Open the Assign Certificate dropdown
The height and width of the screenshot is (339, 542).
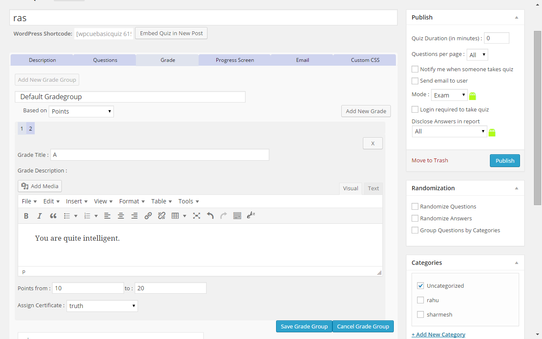tap(102, 306)
